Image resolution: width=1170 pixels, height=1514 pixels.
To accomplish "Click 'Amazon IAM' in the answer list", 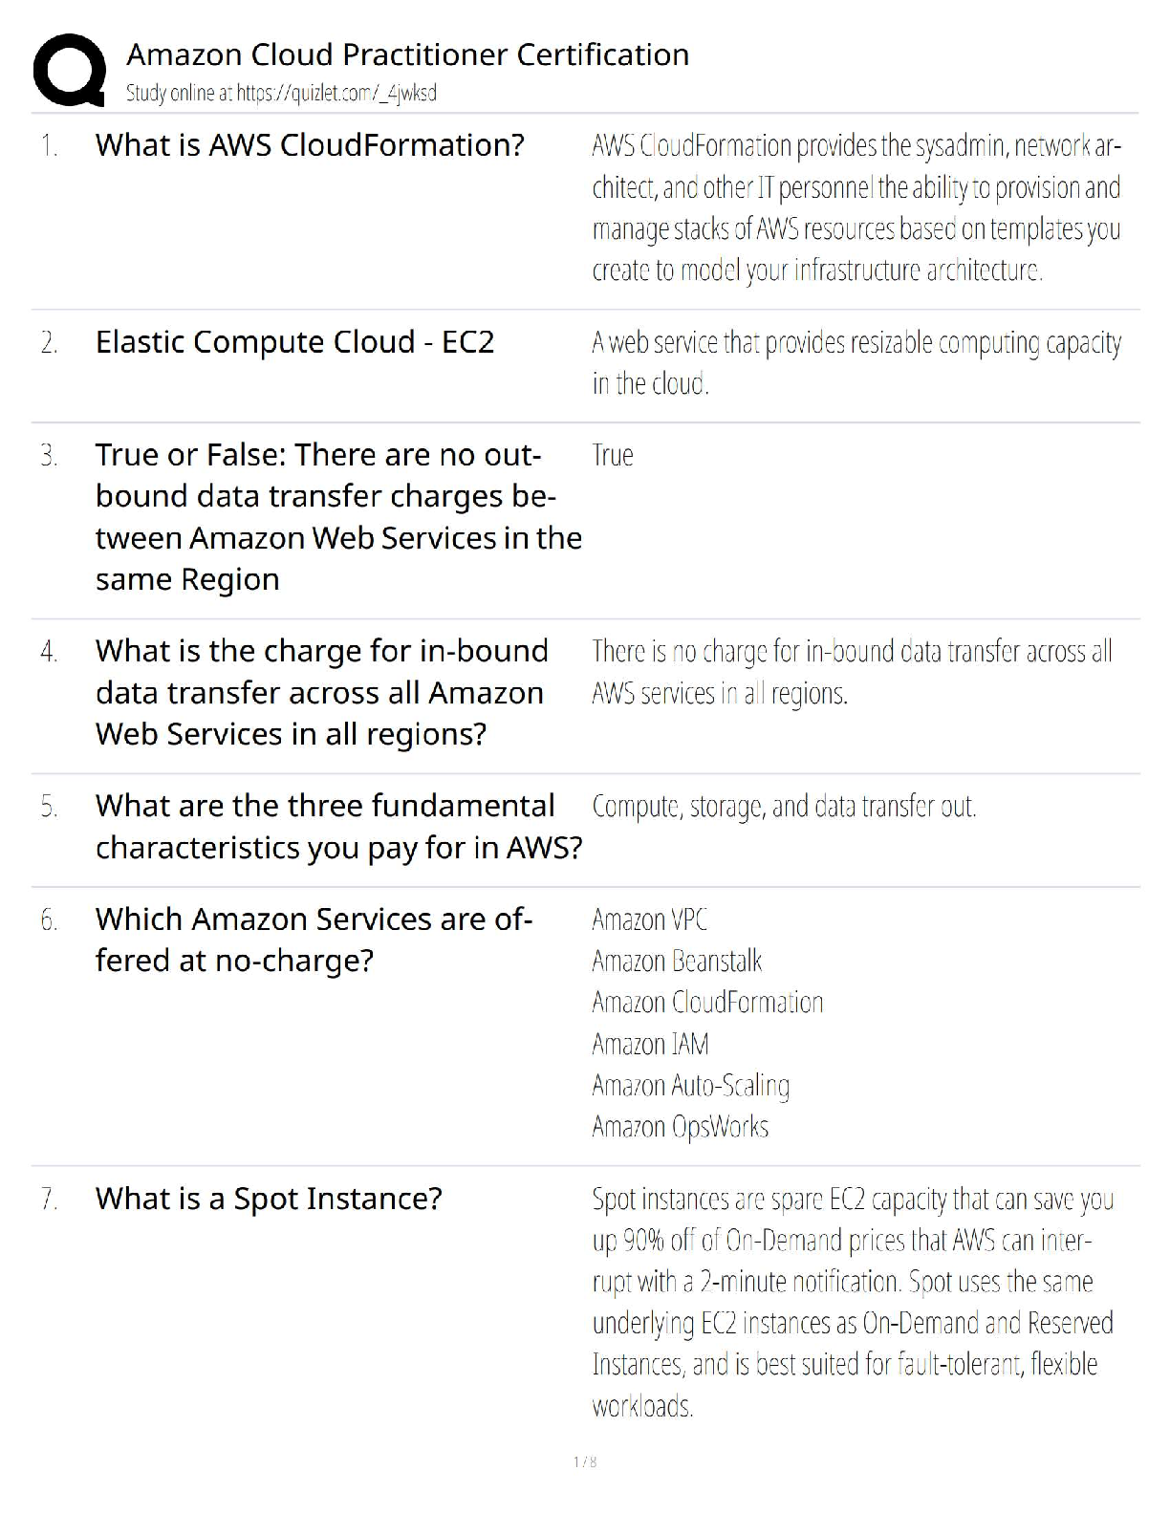I will click(650, 1044).
